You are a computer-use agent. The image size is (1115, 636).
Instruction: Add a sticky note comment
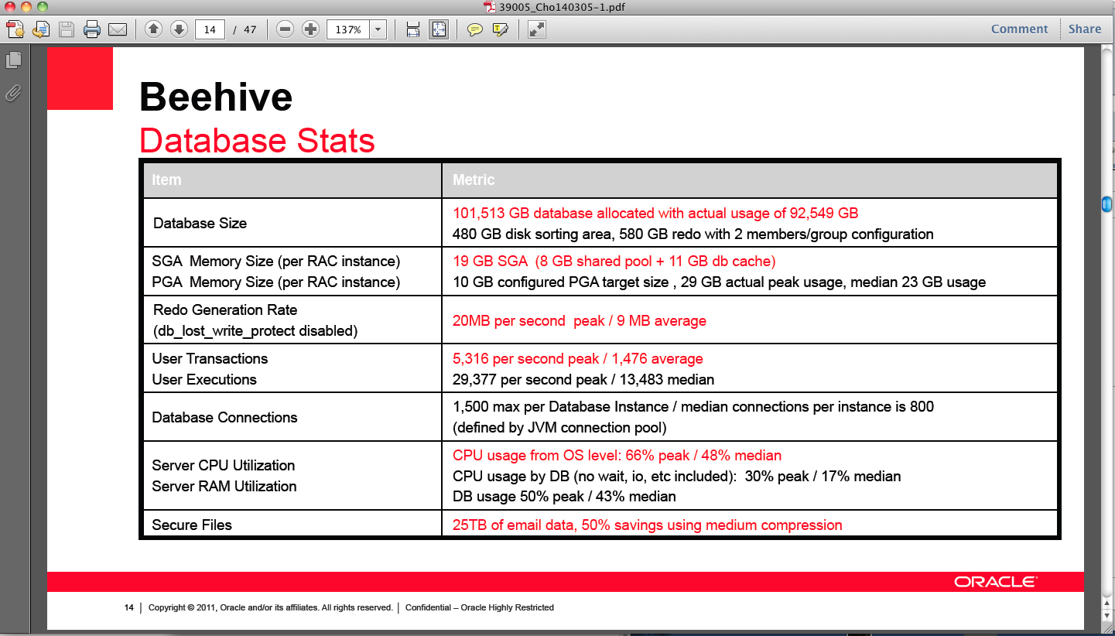click(475, 29)
